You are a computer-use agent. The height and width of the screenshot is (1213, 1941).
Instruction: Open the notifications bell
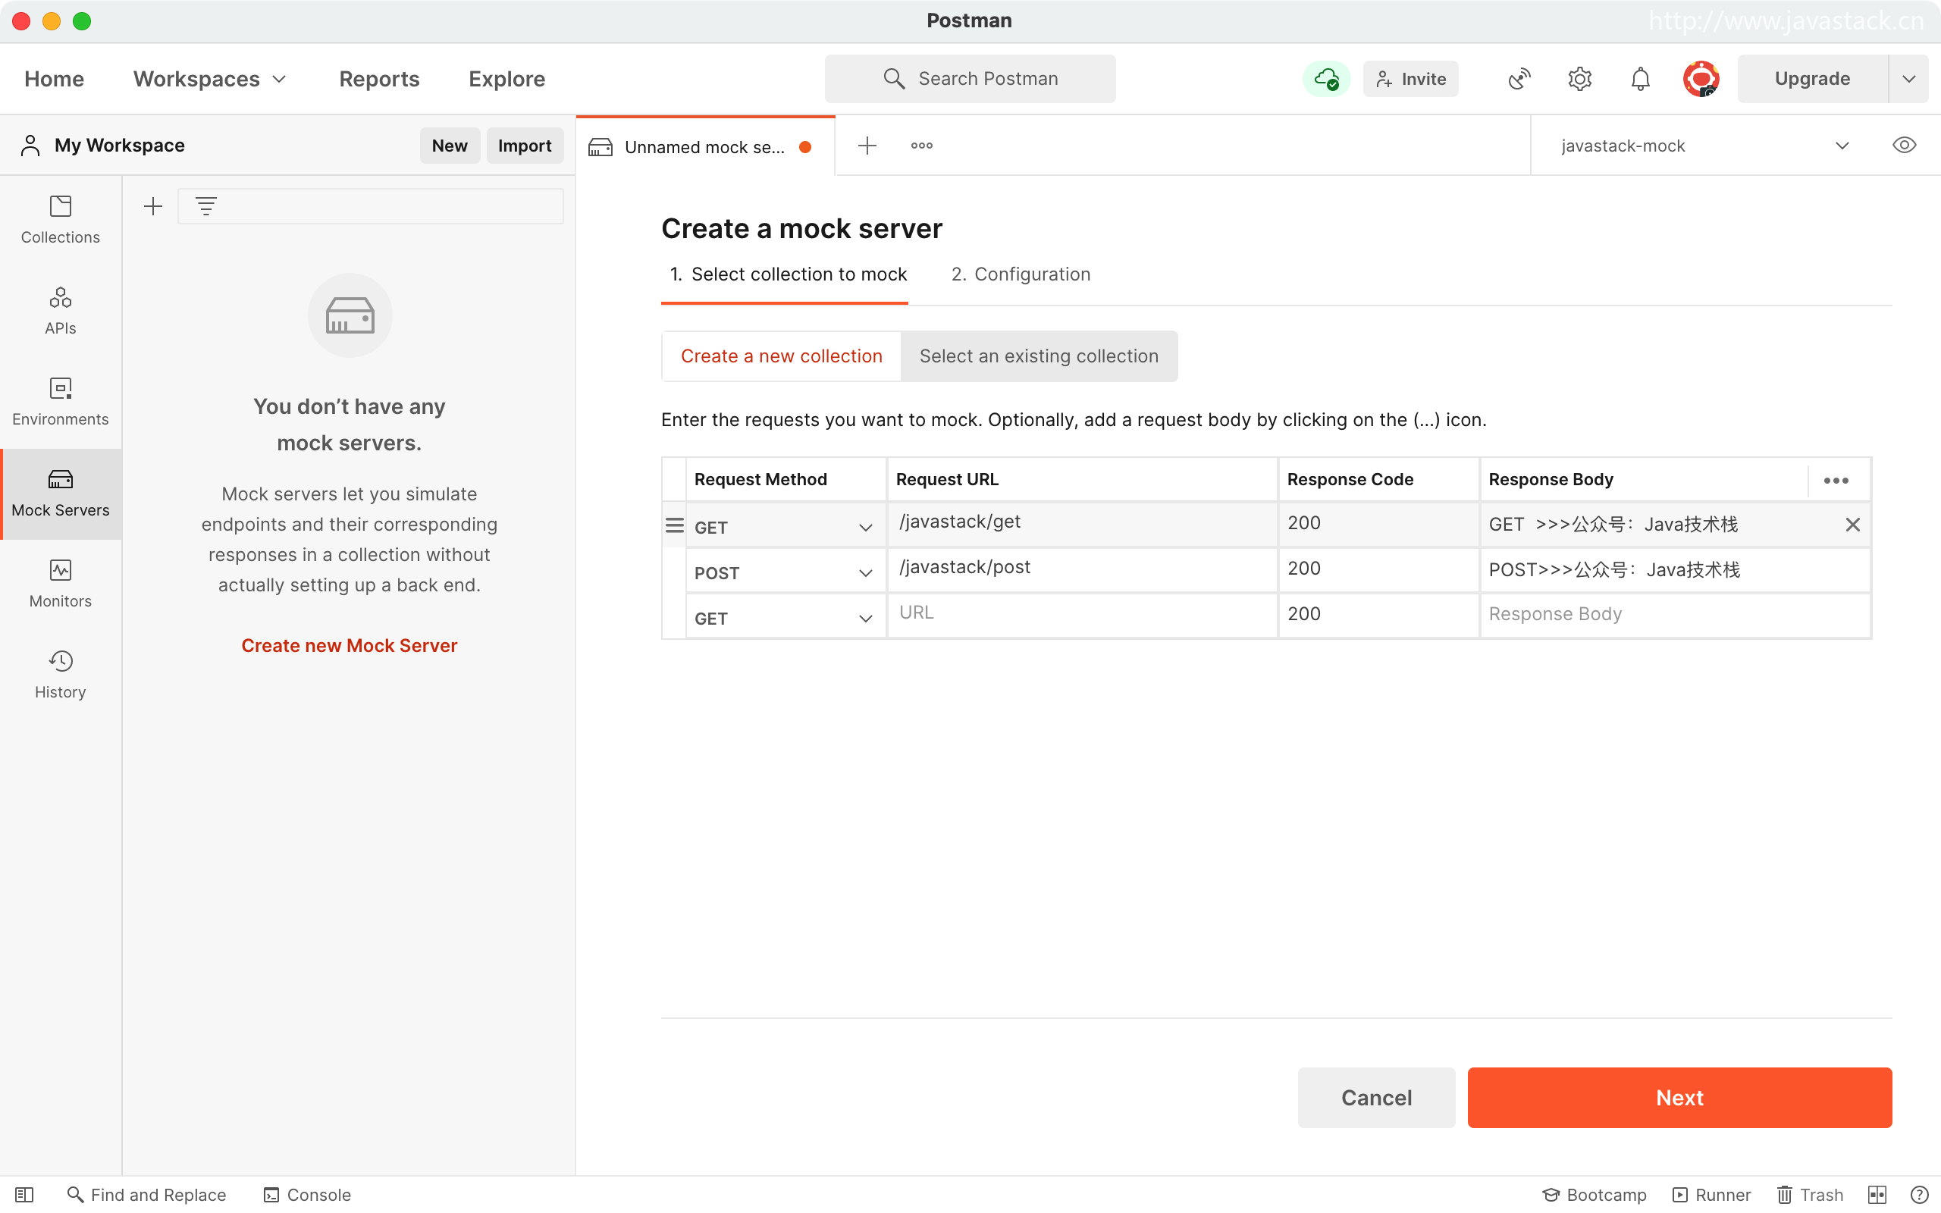point(1640,79)
